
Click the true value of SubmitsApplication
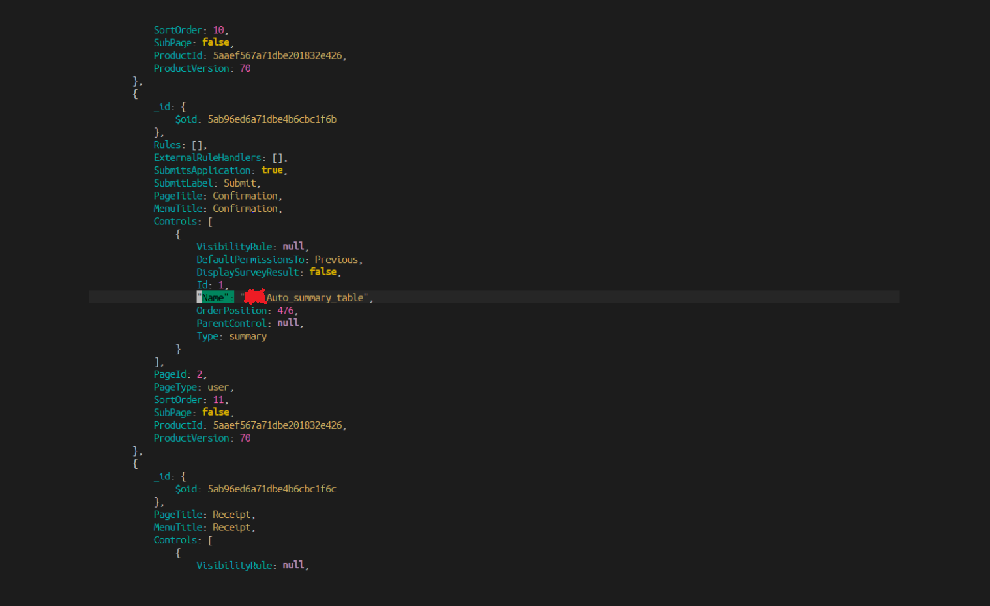[272, 170]
